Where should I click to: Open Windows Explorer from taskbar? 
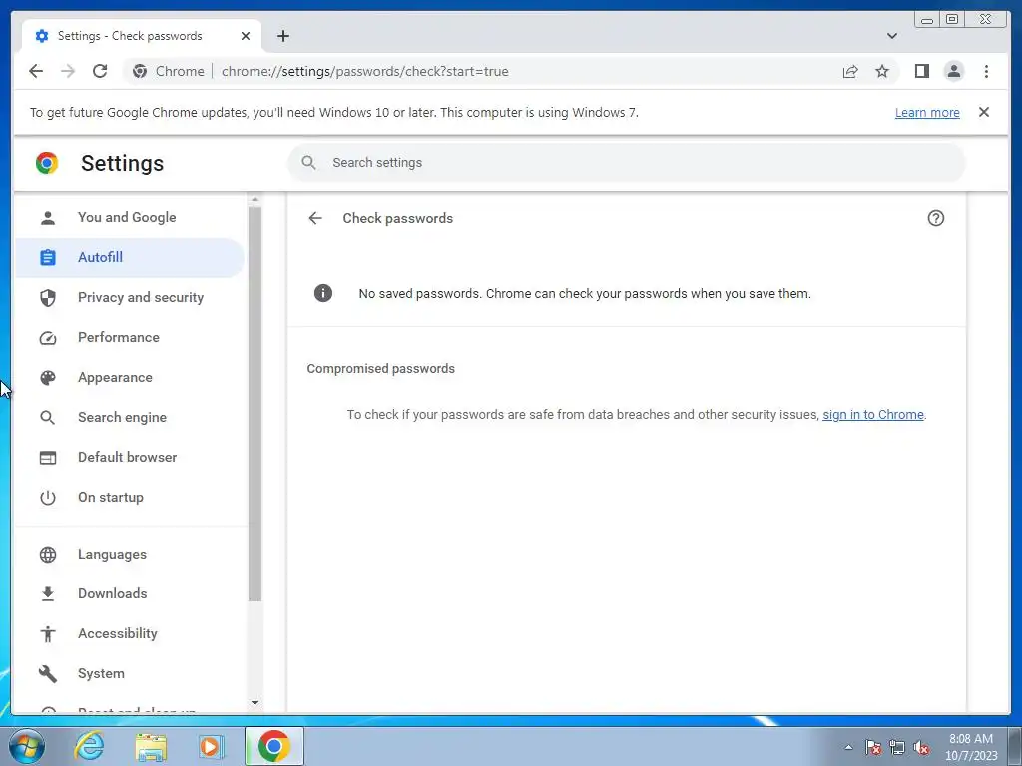point(151,746)
